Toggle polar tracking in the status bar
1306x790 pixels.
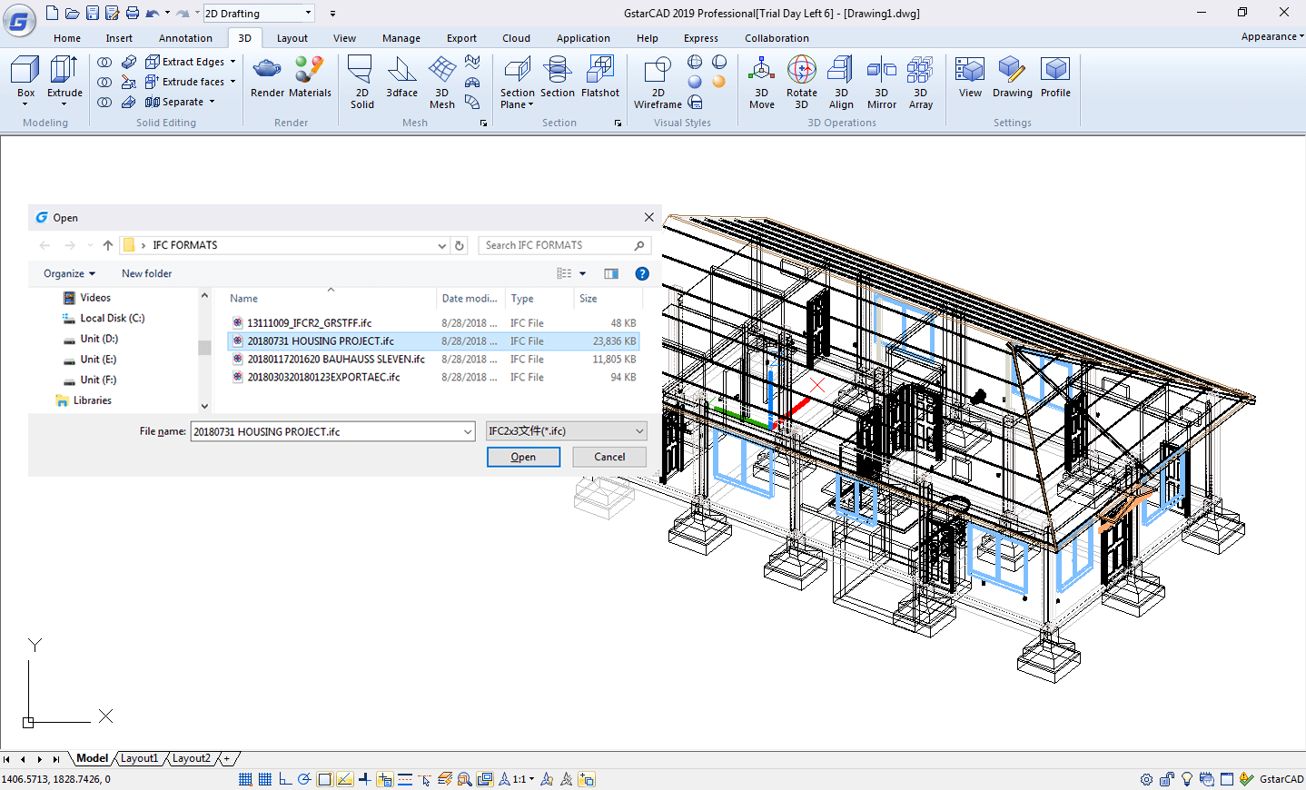304,778
